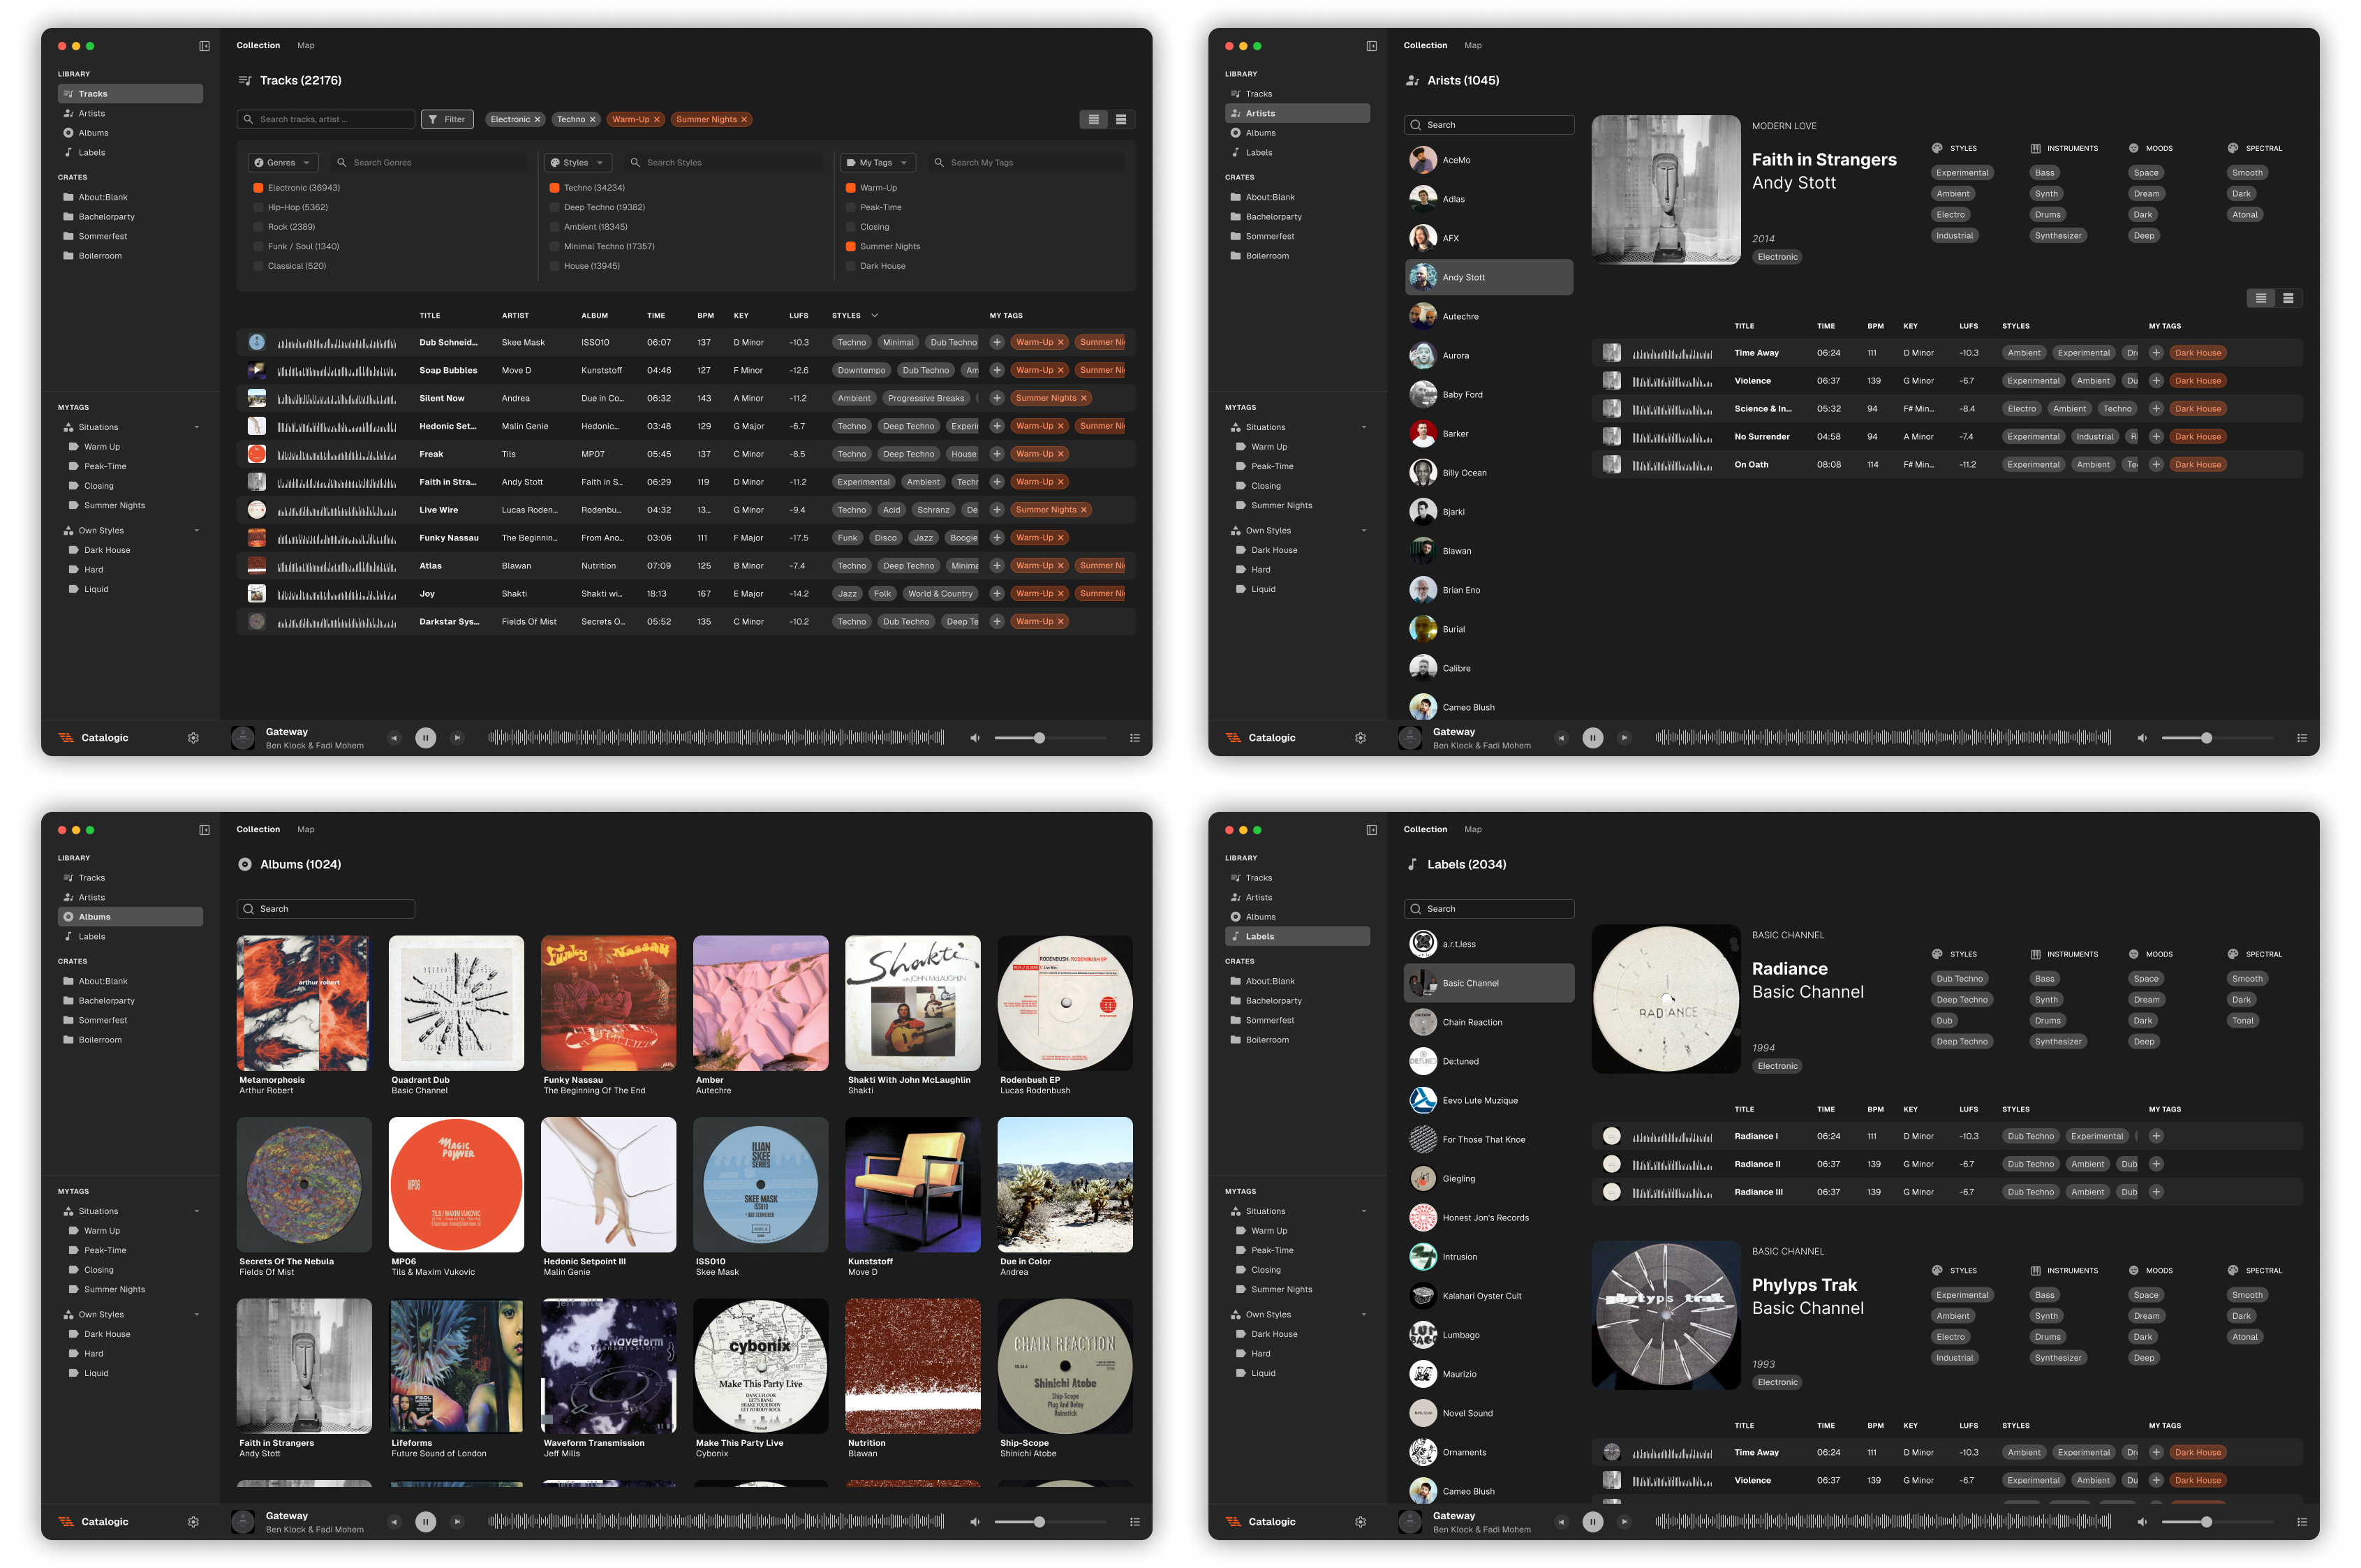Viewport: 2361px width, 1568px height.
Task: Enable Hip-Hop (5362) genre checkbox
Action: (258, 207)
